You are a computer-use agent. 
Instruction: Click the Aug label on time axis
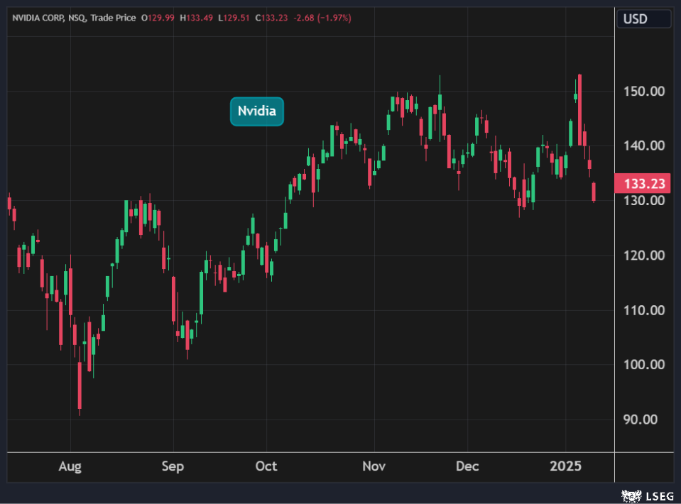click(70, 466)
